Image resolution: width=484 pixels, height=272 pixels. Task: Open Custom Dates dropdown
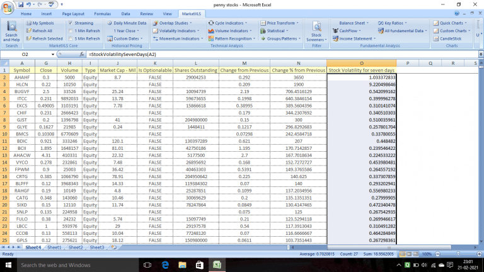point(125,38)
